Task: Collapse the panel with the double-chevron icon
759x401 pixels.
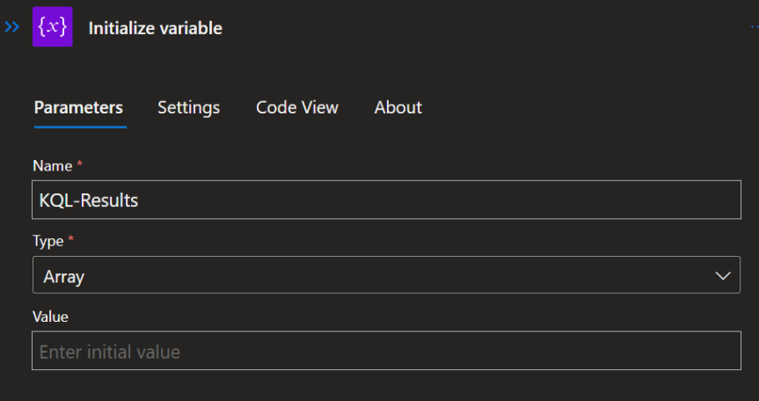Action: (x=12, y=27)
